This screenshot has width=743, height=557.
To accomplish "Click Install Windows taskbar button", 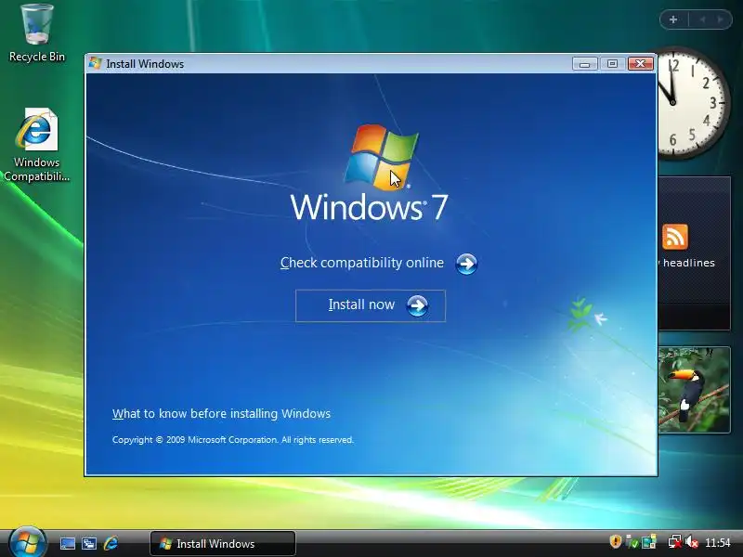I will point(223,543).
